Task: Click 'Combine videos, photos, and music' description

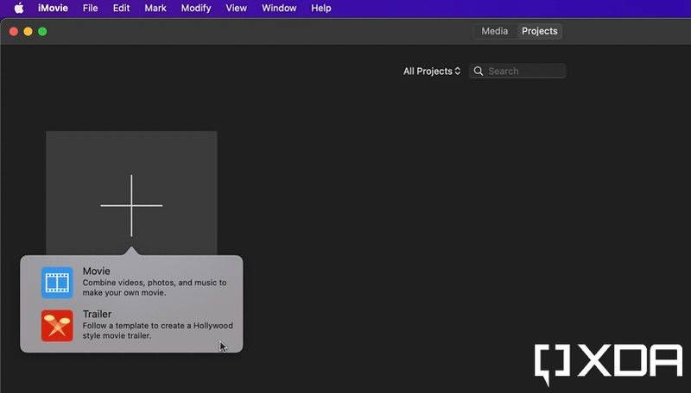Action: tap(155, 288)
